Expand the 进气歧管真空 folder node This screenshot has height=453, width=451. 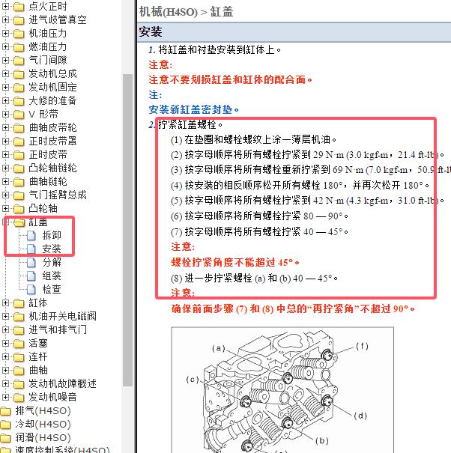[x=5, y=19]
